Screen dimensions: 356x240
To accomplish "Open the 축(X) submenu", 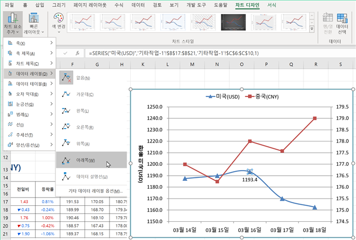I will click(30, 43).
